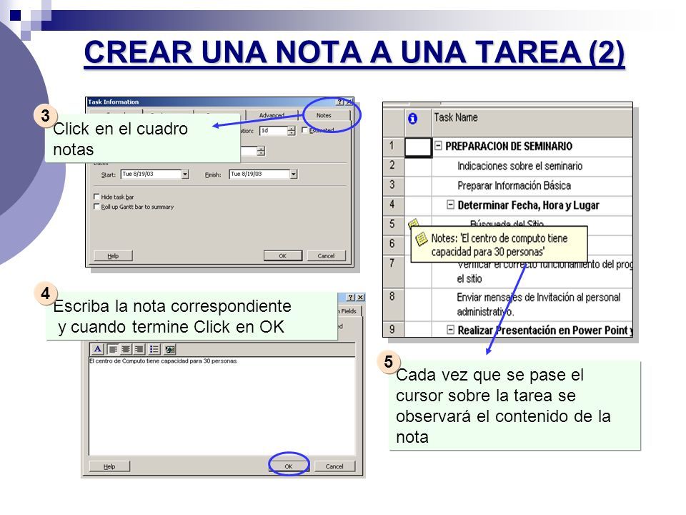Check Roll up Gantt bar to summary
Image resolution: width=686 pixels, height=515 pixels.
(96, 207)
